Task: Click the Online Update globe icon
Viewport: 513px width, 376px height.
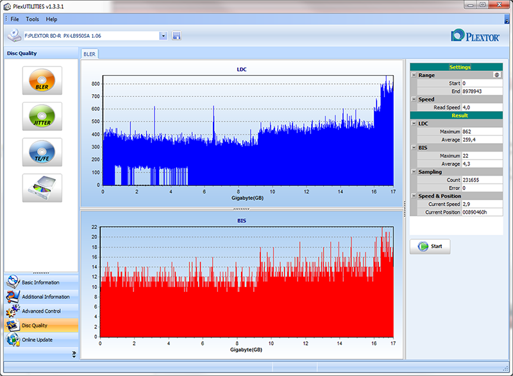Action: click(13, 339)
